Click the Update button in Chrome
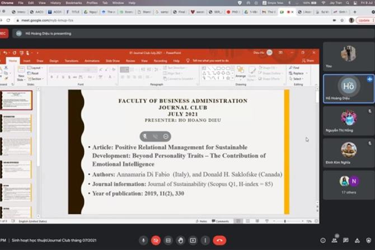This screenshot has width=375, height=250. coord(363,20)
